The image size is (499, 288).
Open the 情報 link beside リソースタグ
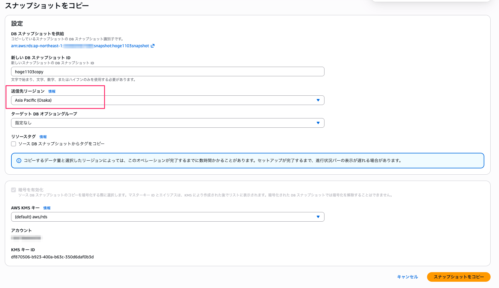[43, 137]
